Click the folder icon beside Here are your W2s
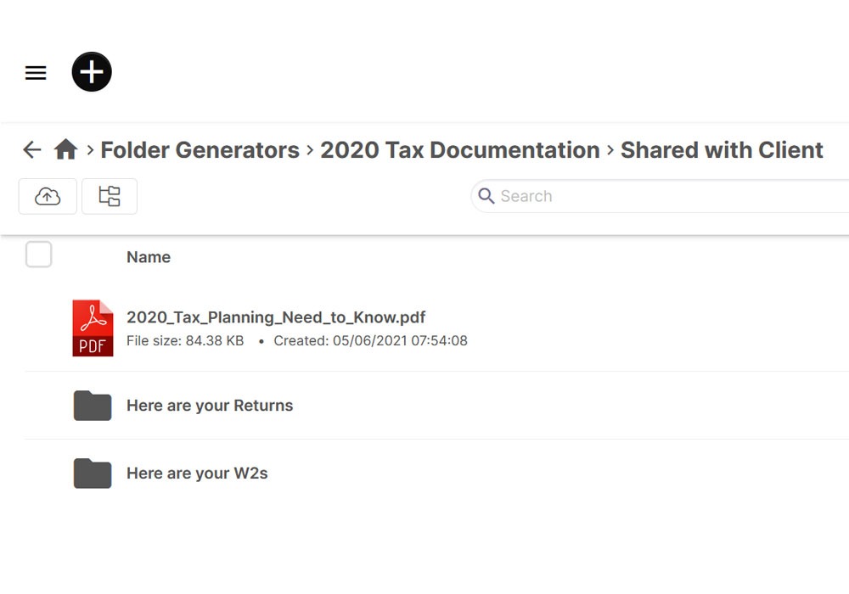 point(93,474)
